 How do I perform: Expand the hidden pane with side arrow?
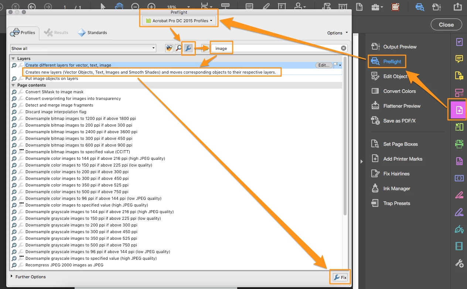pyautogui.click(x=361, y=161)
